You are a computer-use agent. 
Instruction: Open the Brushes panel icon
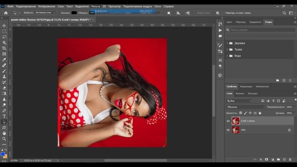tap(220, 45)
